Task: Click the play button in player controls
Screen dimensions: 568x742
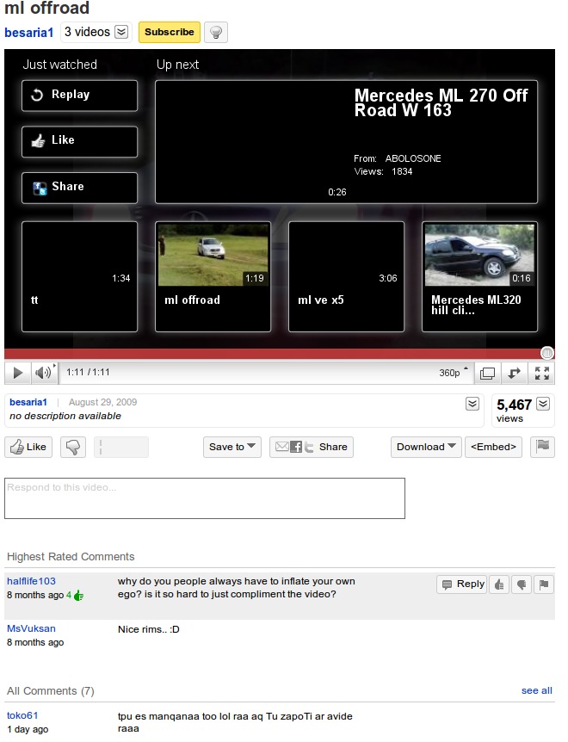Action: pyautogui.click(x=18, y=373)
